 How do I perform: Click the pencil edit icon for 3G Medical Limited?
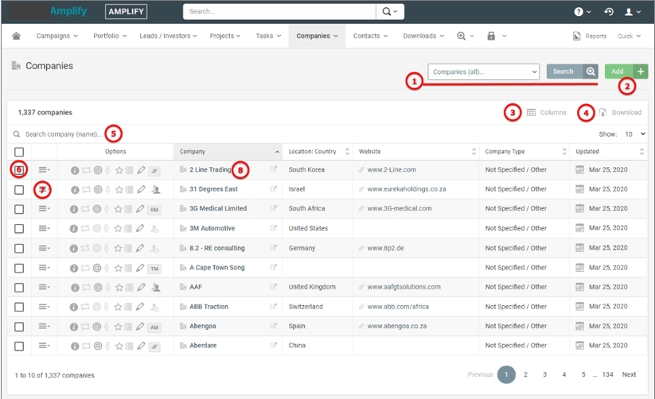coord(140,209)
